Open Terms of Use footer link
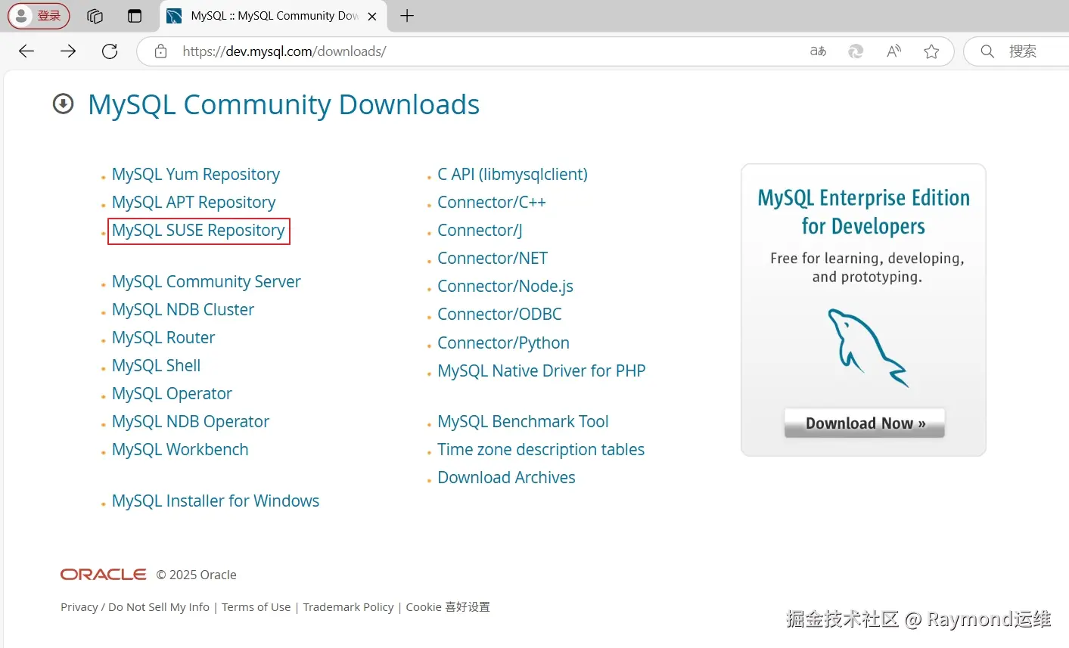The image size is (1069, 648). click(x=256, y=607)
